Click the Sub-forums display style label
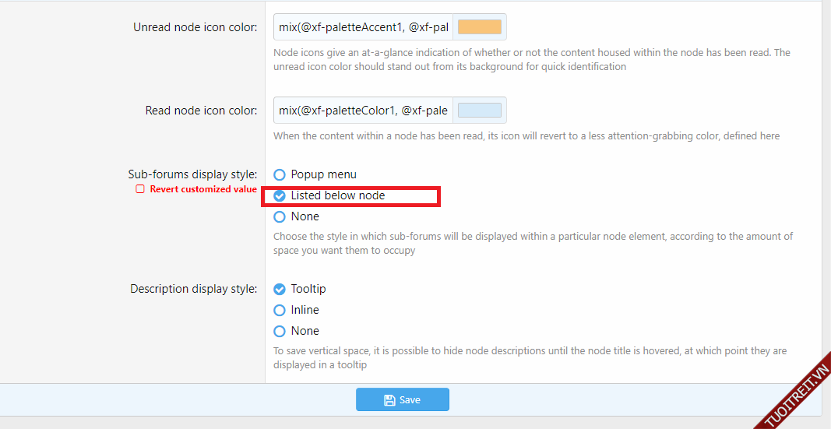Screen dimensions: 831x429 pyautogui.click(x=192, y=174)
